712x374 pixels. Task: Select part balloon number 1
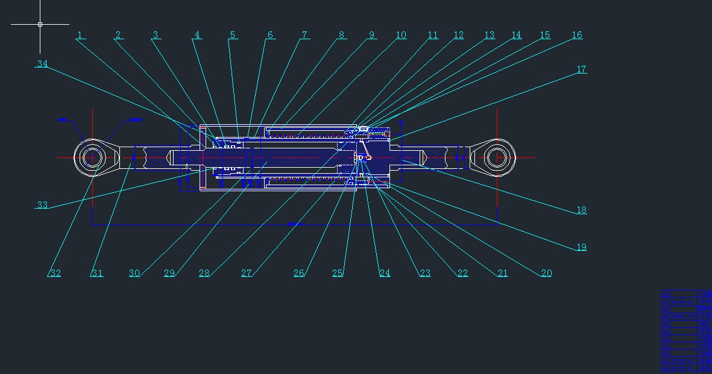(x=80, y=35)
